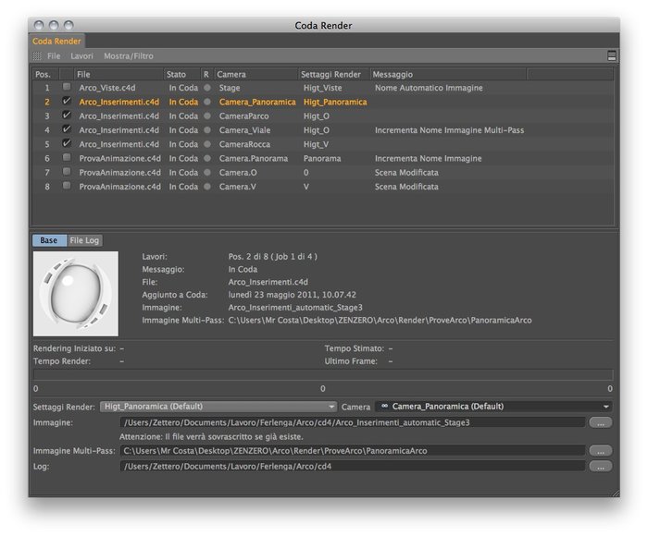Select the 'Camera.V' camera cell
The height and width of the screenshot is (536, 648).
238,187
